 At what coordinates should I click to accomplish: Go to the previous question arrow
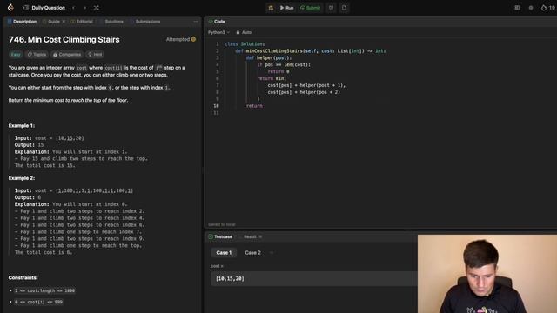[73, 8]
